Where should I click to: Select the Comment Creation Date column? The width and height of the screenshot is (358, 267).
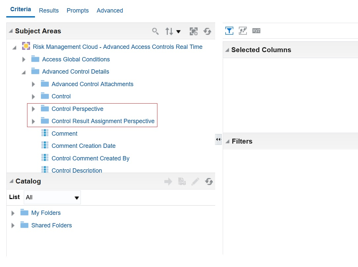pos(83,146)
